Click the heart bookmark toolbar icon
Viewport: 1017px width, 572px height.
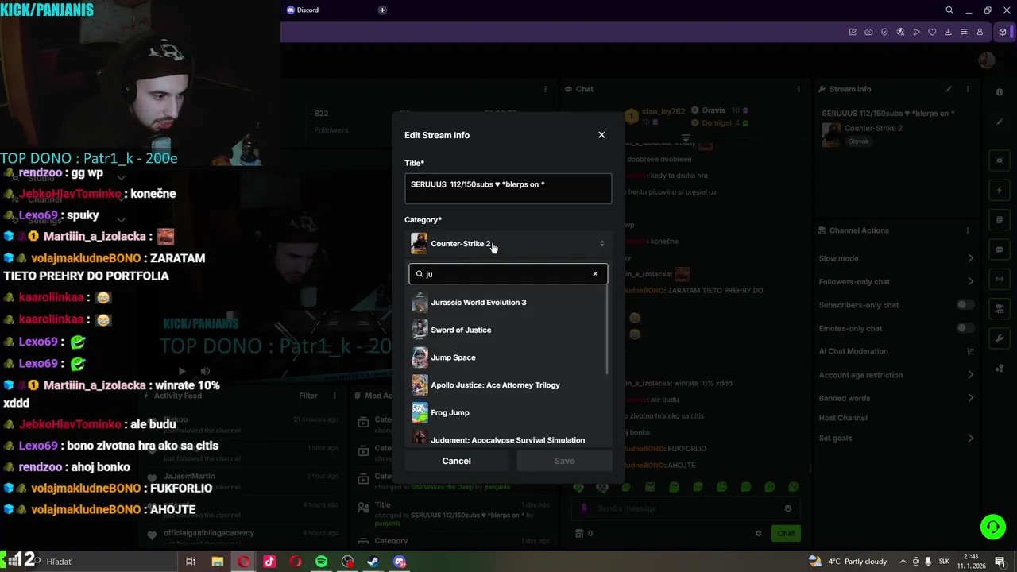tap(932, 32)
